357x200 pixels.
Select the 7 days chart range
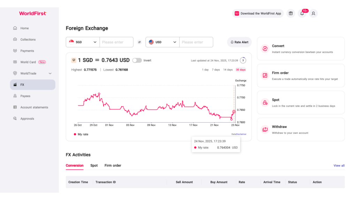click(x=216, y=70)
